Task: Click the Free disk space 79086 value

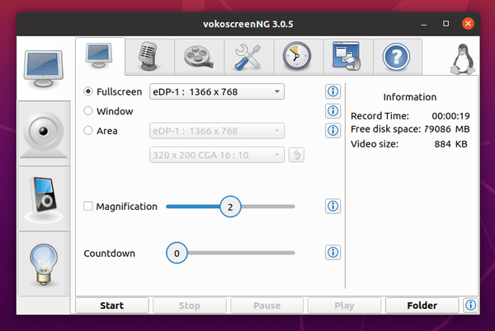Action: click(x=437, y=129)
